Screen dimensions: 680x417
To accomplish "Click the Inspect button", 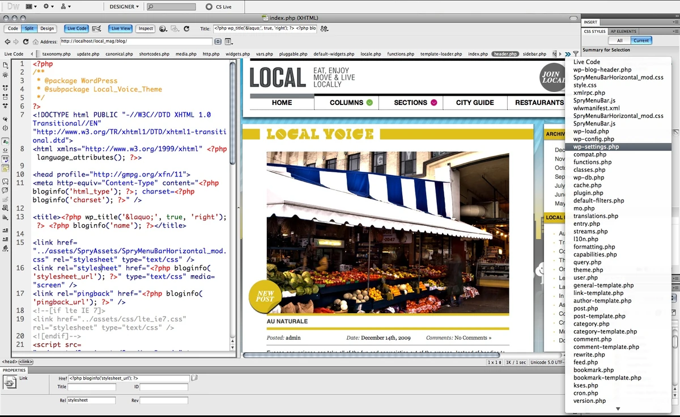I will (x=146, y=28).
